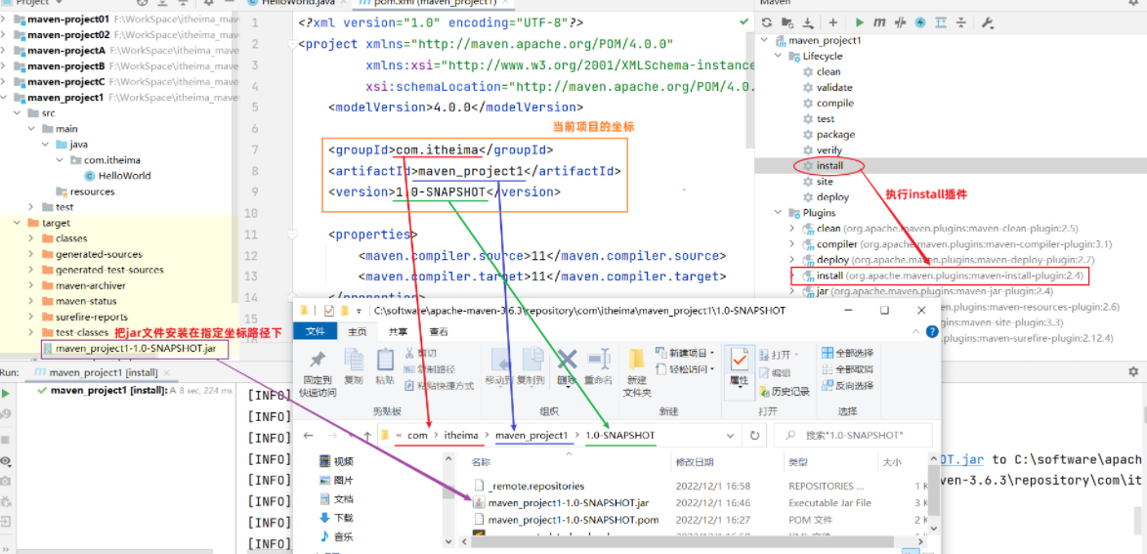
Task: Click the blue Expand All icon in Maven toolbar
Action: (x=941, y=22)
